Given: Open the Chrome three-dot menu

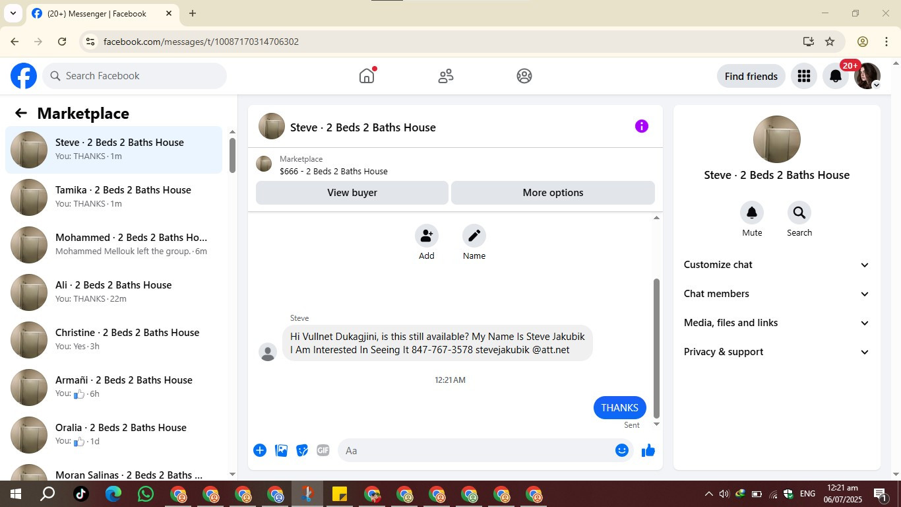Looking at the screenshot, I should pyautogui.click(x=886, y=42).
